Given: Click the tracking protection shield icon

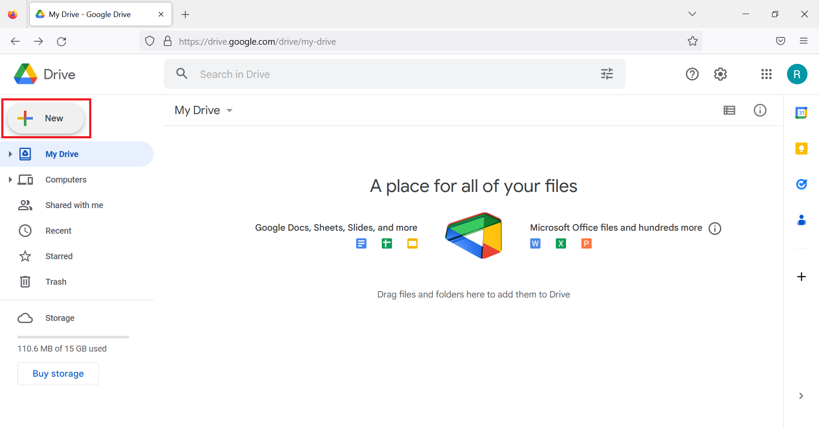Looking at the screenshot, I should [150, 41].
